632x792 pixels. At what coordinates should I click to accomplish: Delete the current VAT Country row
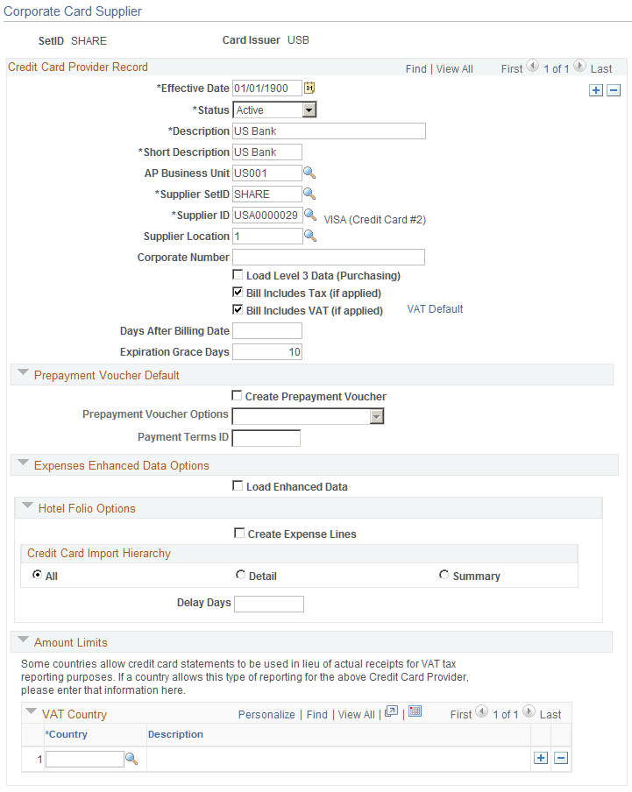[x=561, y=758]
